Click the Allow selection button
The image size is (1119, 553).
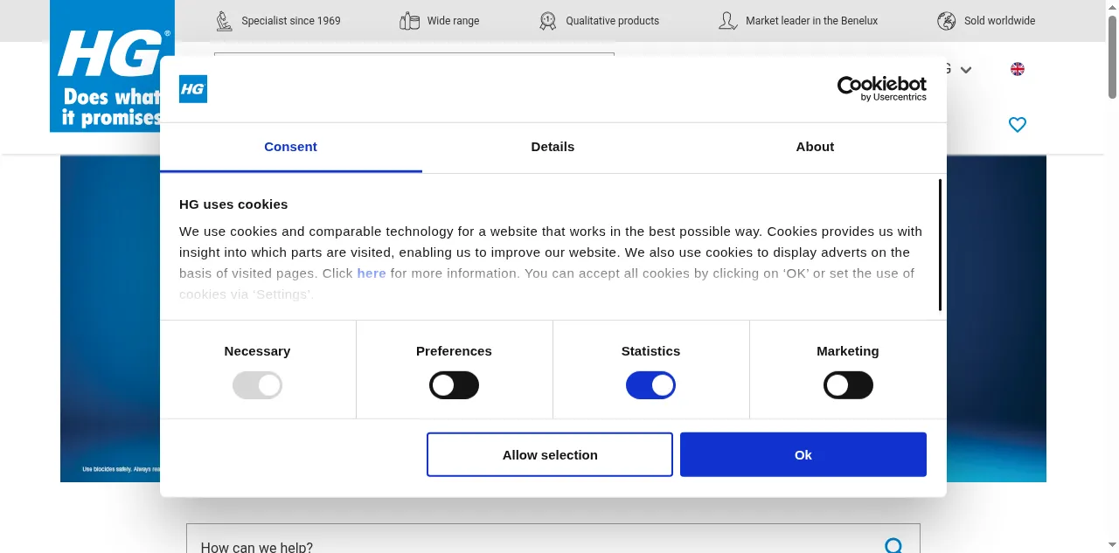tap(550, 454)
